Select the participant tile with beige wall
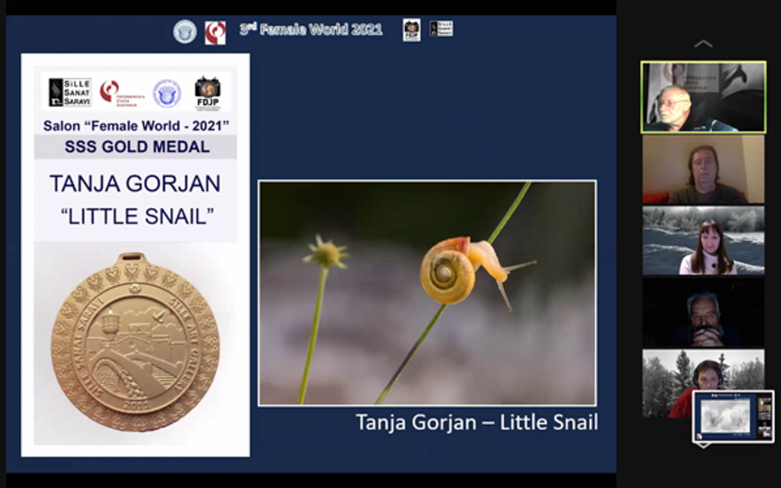Image resolution: width=781 pixels, height=488 pixels. [x=703, y=169]
